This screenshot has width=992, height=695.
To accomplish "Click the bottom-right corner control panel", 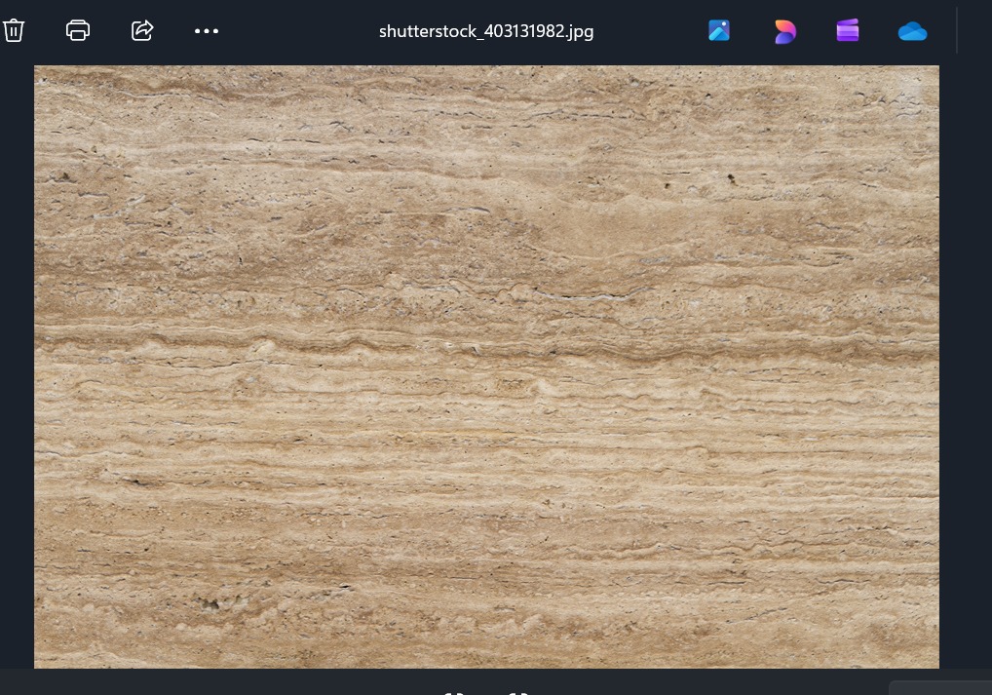I will pyautogui.click(x=939, y=688).
